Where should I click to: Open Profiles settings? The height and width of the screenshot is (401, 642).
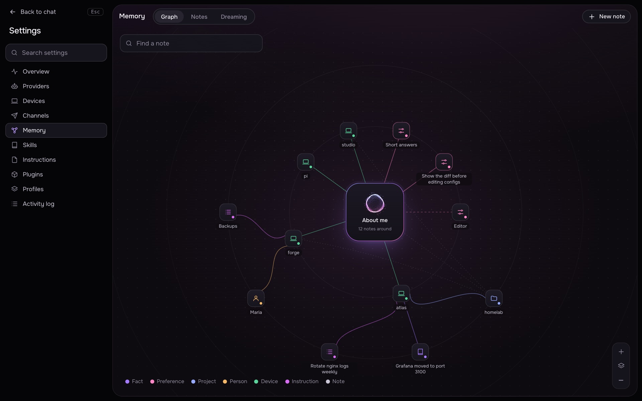coord(56,189)
